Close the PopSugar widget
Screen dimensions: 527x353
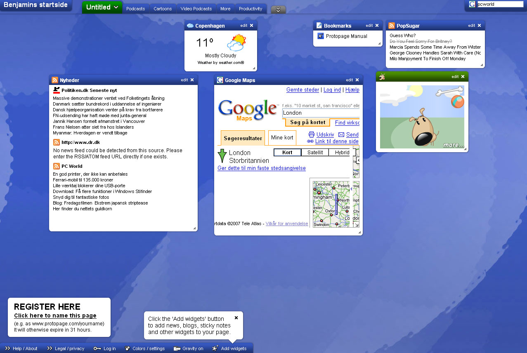[479, 26]
